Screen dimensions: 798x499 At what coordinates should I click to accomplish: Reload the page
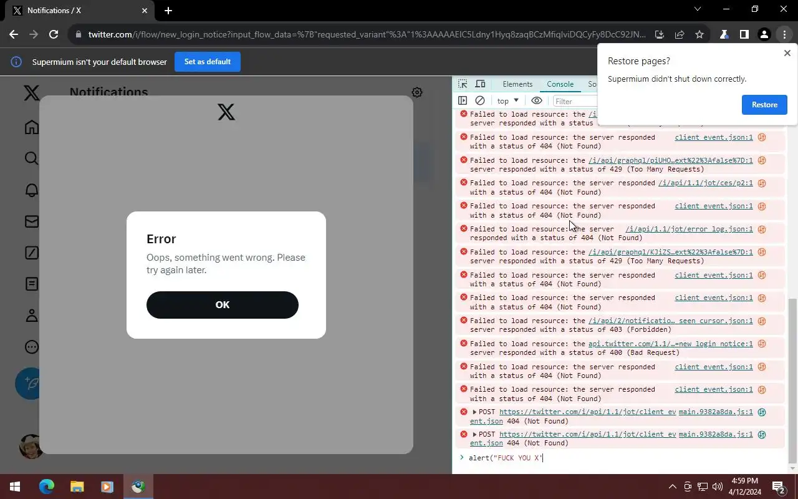pyautogui.click(x=54, y=34)
